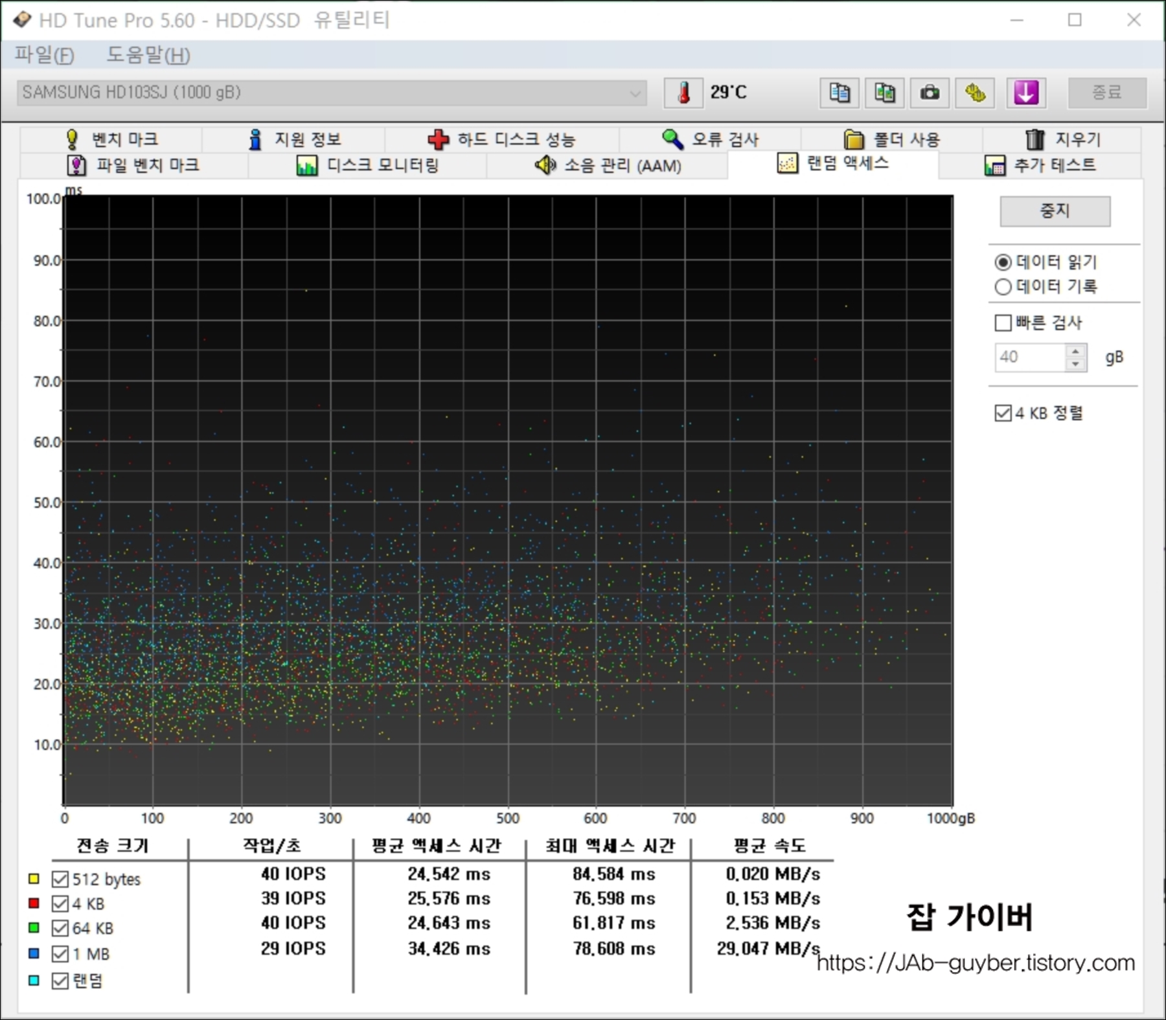Click the 최대 액세스 시간 column header

click(610, 846)
